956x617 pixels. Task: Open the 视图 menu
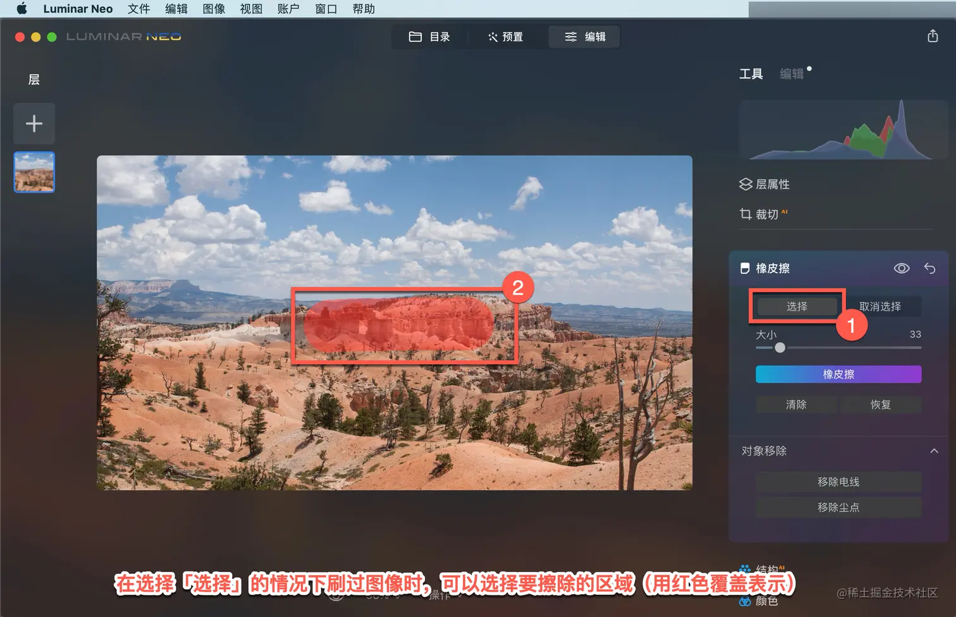tap(251, 9)
